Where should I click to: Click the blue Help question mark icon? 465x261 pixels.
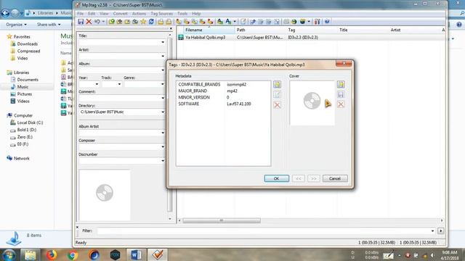click(327, 22)
